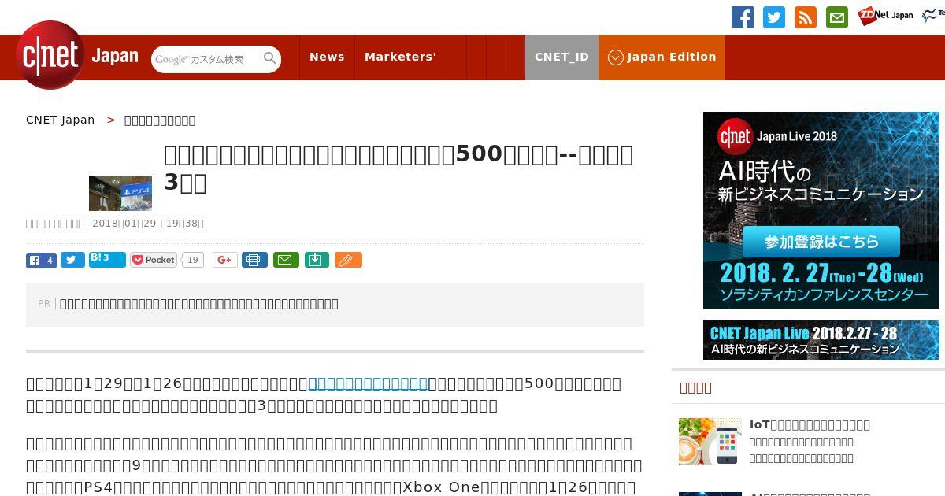The width and height of the screenshot is (945, 496).
Task: Print the article using printer icon
Action: tap(254, 260)
